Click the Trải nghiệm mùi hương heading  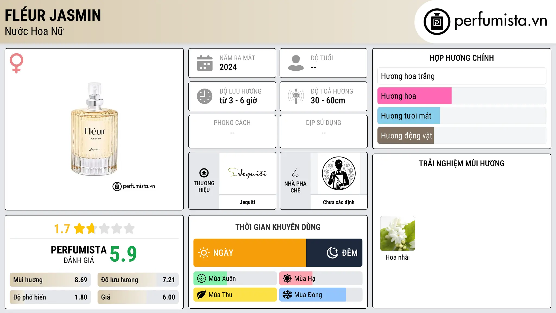coord(462,163)
